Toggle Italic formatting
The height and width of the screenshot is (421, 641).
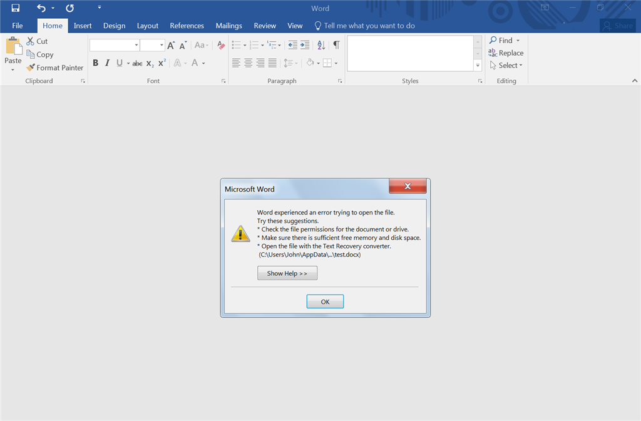coord(107,63)
